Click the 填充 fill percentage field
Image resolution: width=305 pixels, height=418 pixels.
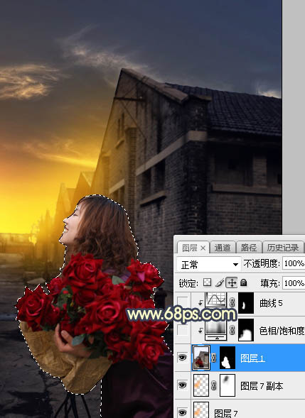pyautogui.click(x=294, y=283)
